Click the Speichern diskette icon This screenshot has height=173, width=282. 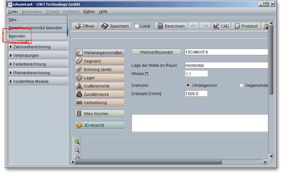[105, 26]
